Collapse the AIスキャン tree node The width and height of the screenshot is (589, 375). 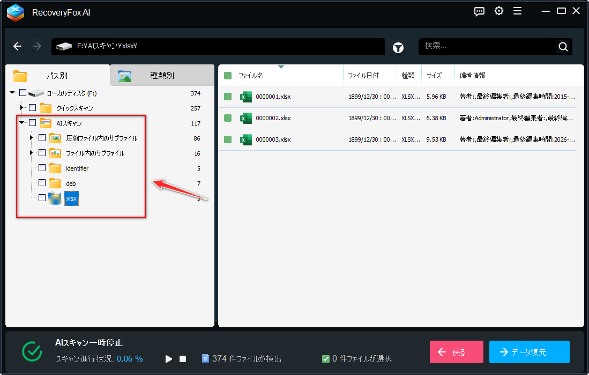pos(22,123)
